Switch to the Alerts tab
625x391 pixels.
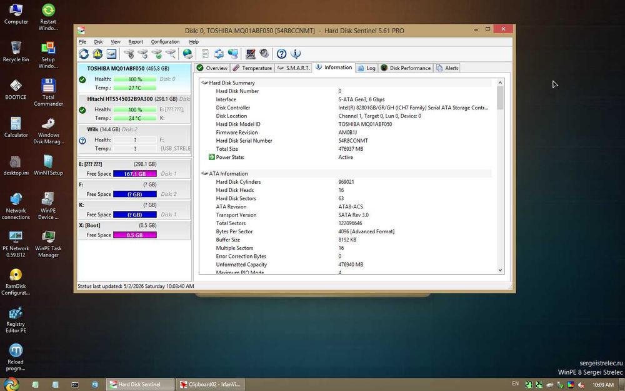point(447,68)
